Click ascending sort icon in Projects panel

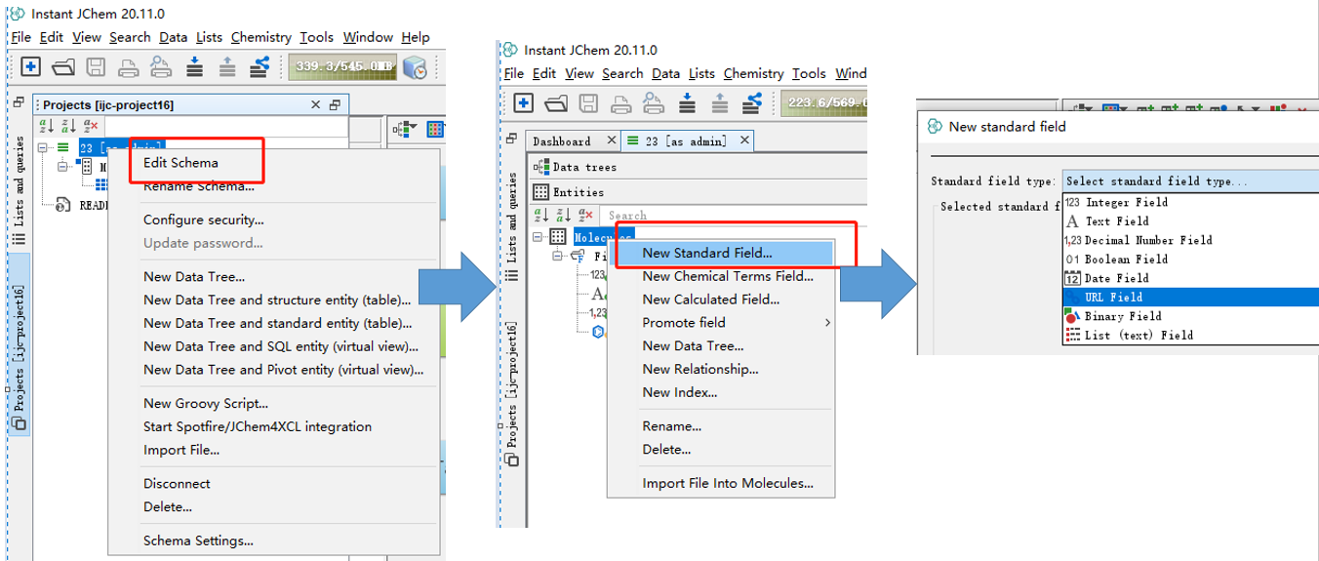(47, 126)
